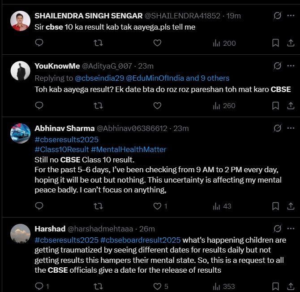Open more options menu on Harshad's tweet
This screenshot has height=292, width=300.
pos(290,229)
